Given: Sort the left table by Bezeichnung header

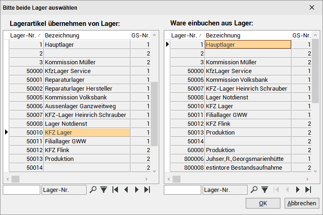Looking at the screenshot, I should coord(87,36).
